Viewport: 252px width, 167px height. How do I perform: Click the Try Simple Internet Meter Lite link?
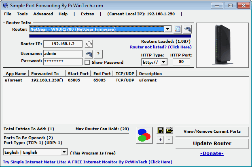tap(88, 162)
